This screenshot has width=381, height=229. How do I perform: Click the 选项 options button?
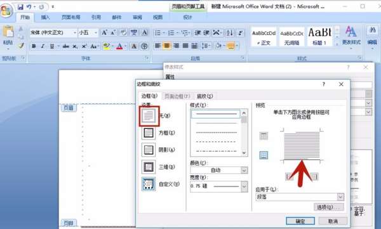click(329, 207)
